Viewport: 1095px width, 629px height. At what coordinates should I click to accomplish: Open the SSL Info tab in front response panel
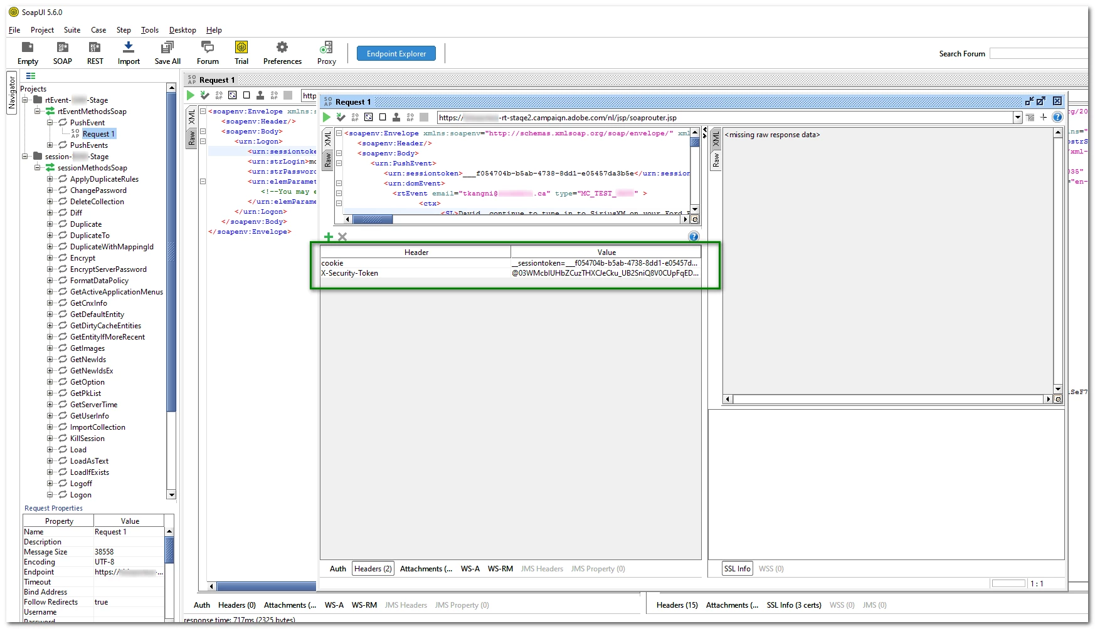[x=738, y=569]
